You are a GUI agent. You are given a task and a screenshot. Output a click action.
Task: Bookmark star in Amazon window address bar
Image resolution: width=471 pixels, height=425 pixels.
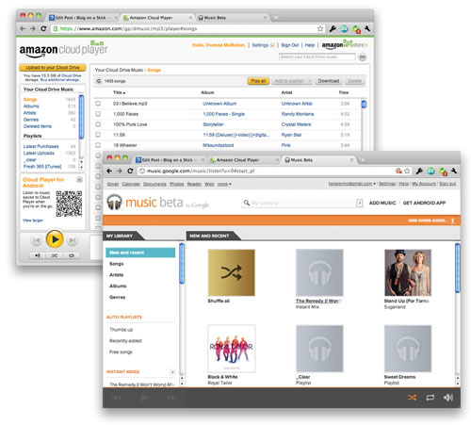[x=320, y=29]
